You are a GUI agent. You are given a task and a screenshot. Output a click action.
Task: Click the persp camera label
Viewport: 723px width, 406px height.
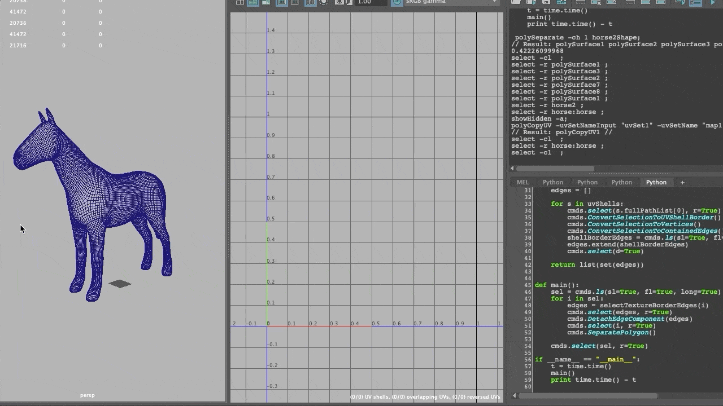[x=88, y=395]
